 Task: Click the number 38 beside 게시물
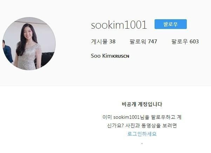pyautogui.click(x=113, y=42)
